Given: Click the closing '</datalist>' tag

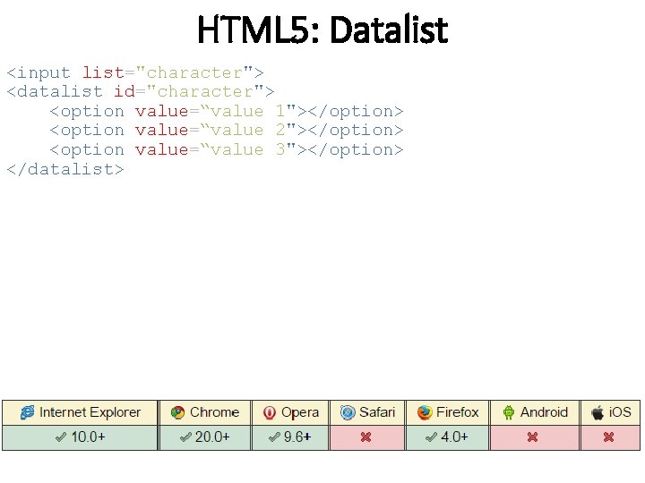Looking at the screenshot, I should click(65, 169).
